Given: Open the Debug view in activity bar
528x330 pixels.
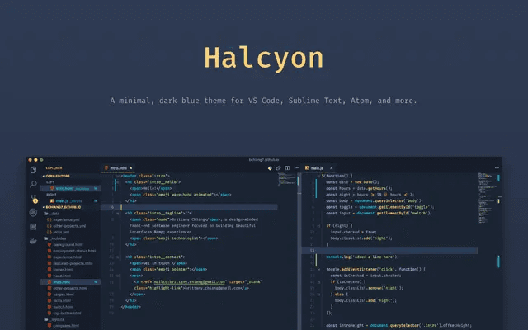Looking at the screenshot, I should pyautogui.click(x=34, y=212).
